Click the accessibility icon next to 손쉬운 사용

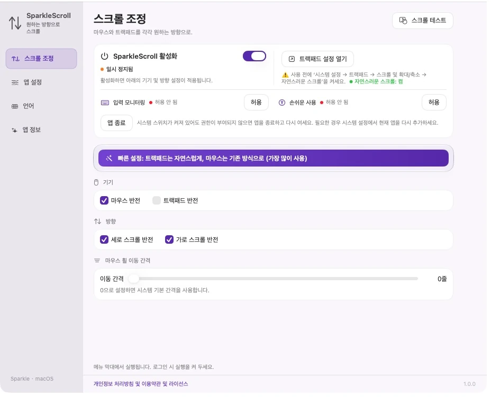point(282,103)
